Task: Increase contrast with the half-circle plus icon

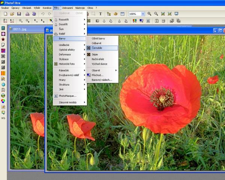Action: [x=43, y=21]
